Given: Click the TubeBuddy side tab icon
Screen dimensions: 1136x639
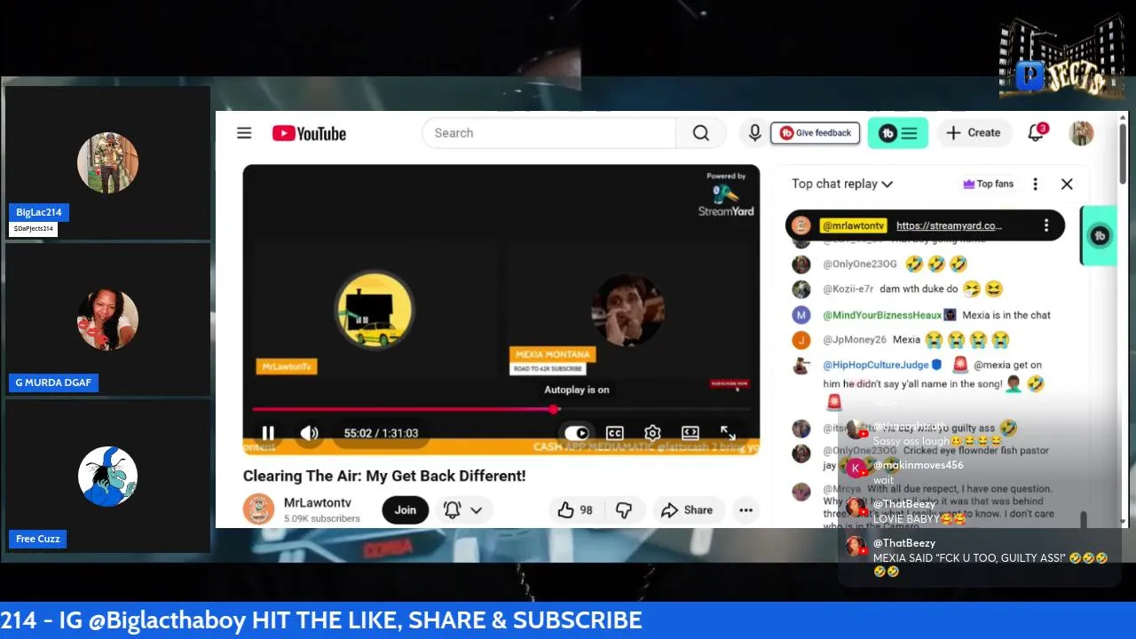Looking at the screenshot, I should (x=1100, y=235).
